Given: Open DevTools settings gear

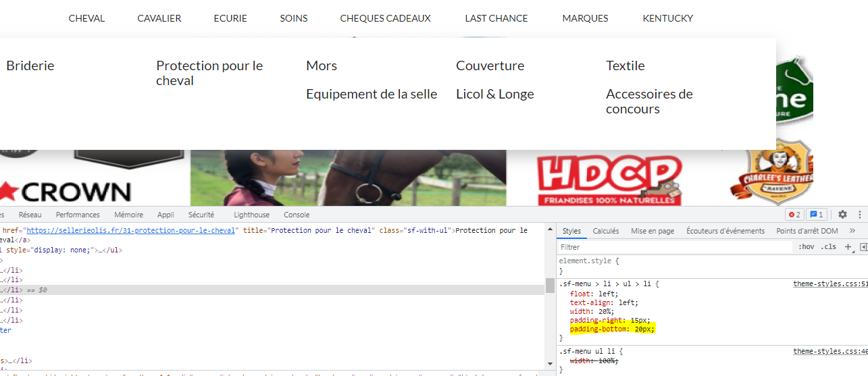Looking at the screenshot, I should click(x=842, y=215).
